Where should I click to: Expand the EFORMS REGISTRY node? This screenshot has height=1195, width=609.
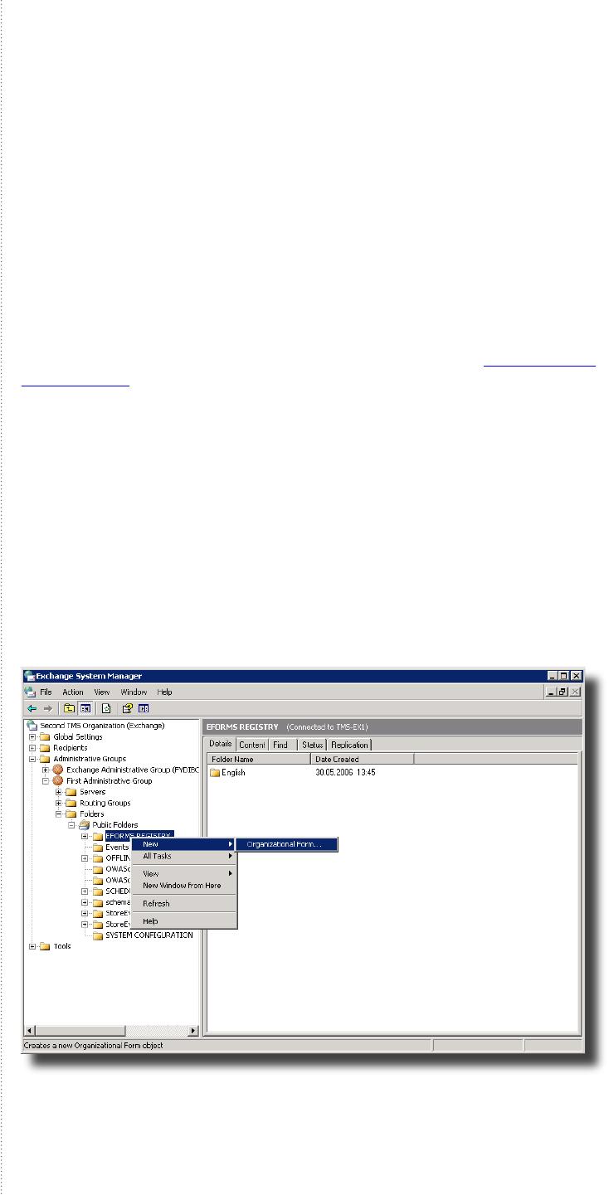click(85, 836)
